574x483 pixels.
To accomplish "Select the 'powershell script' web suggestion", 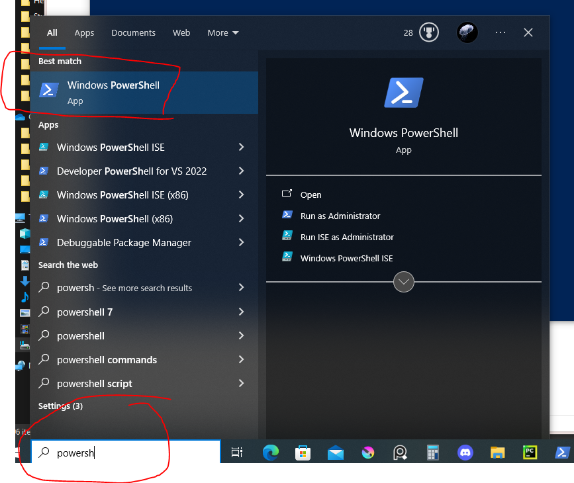I will pos(144,383).
